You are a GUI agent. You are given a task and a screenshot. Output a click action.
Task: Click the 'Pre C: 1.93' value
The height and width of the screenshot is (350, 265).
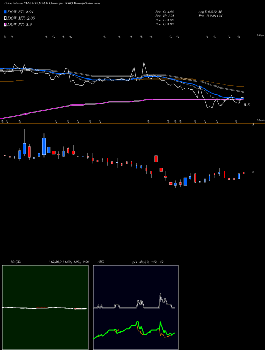point(165,24)
